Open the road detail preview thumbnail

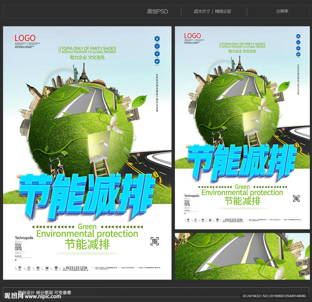(x=242, y=256)
